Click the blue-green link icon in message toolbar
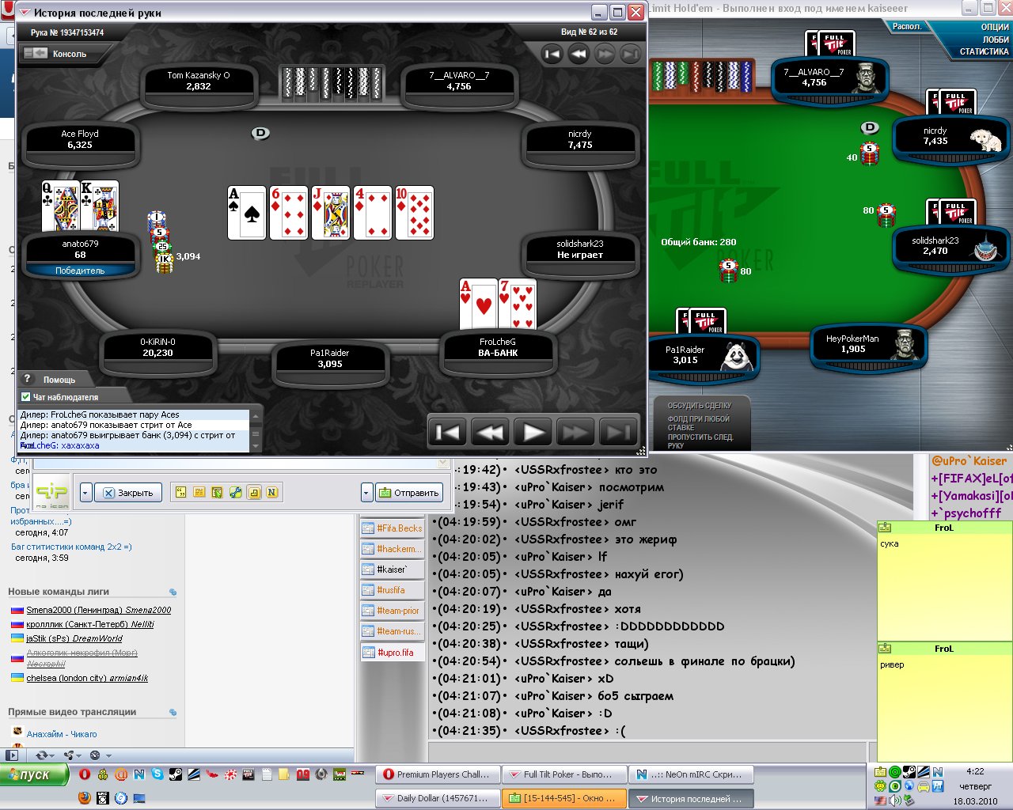The width and height of the screenshot is (1013, 810). [x=236, y=492]
